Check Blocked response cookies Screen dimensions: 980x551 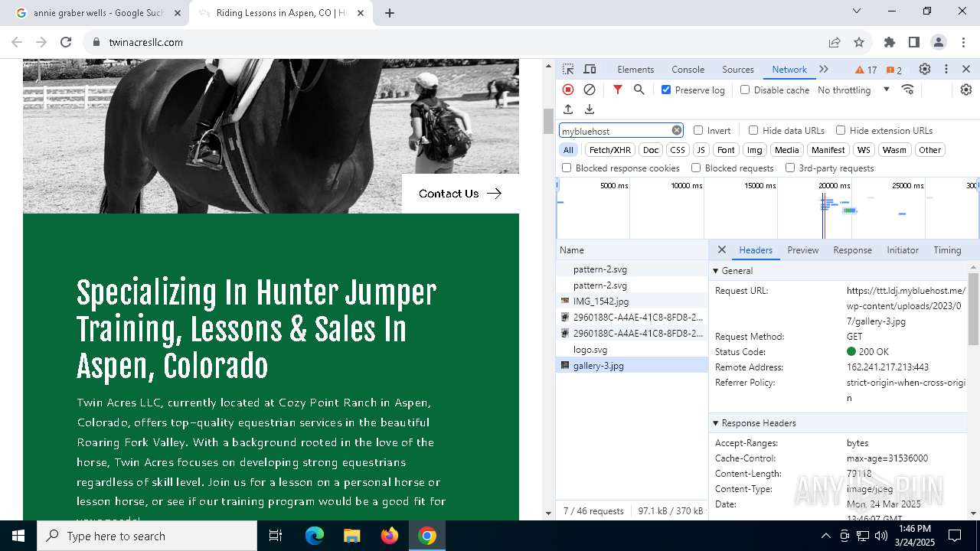click(x=567, y=168)
